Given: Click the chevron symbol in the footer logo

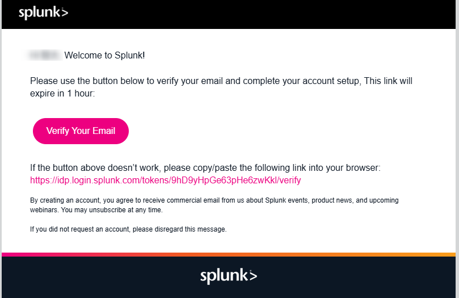Looking at the screenshot, I should point(252,276).
